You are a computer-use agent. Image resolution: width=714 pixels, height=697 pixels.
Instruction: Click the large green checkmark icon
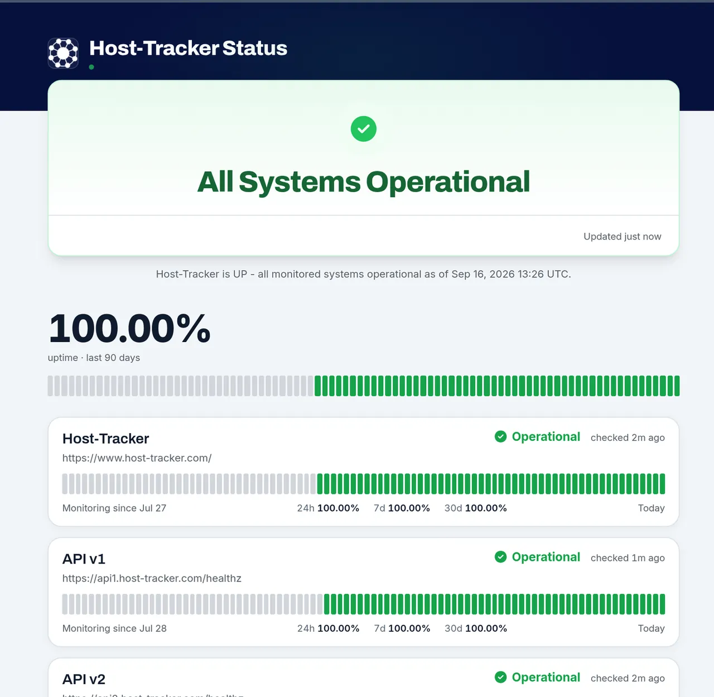tap(364, 129)
